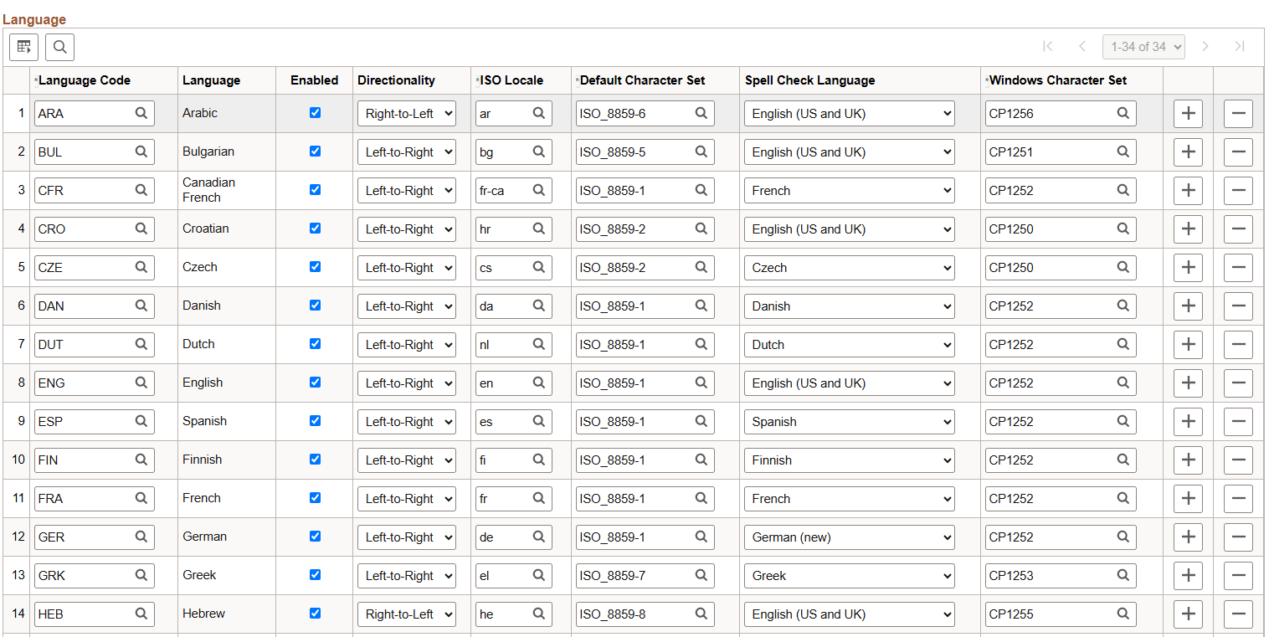The width and height of the screenshot is (1269, 637).
Task: Toggle the Enabled checkbox for Hebrew
Action: (315, 613)
